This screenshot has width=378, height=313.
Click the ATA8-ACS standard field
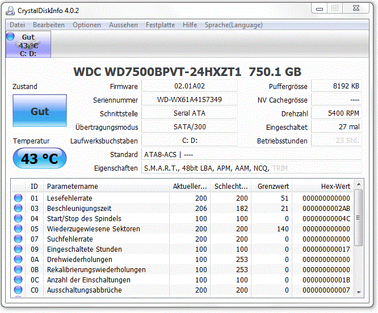[x=251, y=154]
